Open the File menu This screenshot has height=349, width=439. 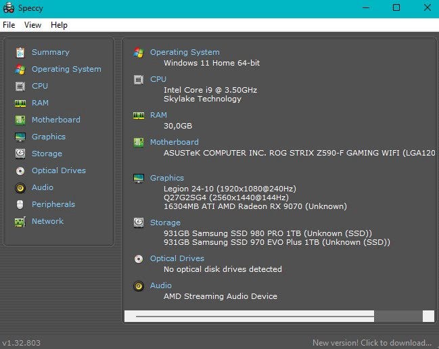pos(9,25)
